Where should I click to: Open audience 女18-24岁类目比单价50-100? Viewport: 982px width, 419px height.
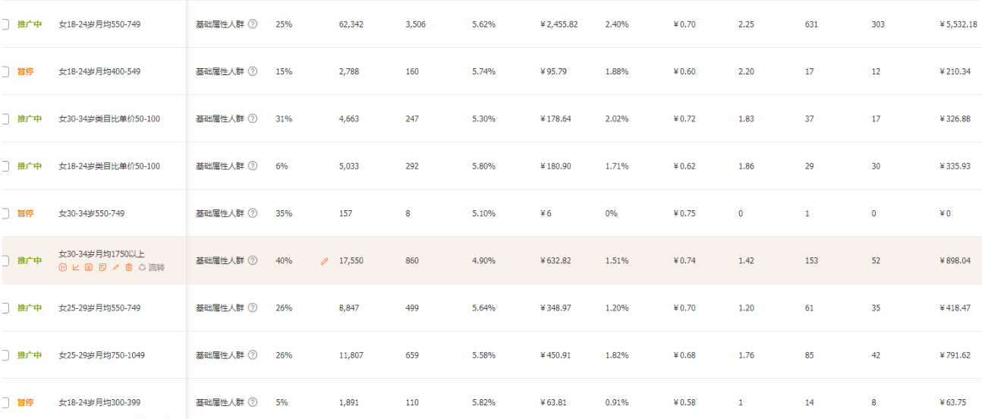(109, 166)
